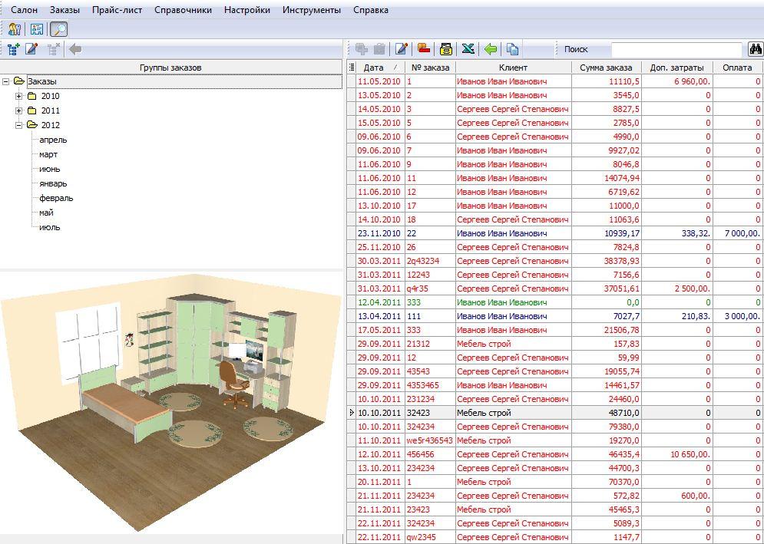Click the 2010 folder icon in tree
Screen dimensions: 764x544
click(x=32, y=96)
